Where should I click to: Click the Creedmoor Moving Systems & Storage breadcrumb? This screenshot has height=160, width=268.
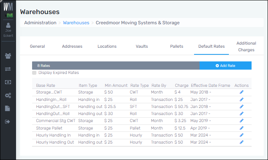(x=138, y=23)
